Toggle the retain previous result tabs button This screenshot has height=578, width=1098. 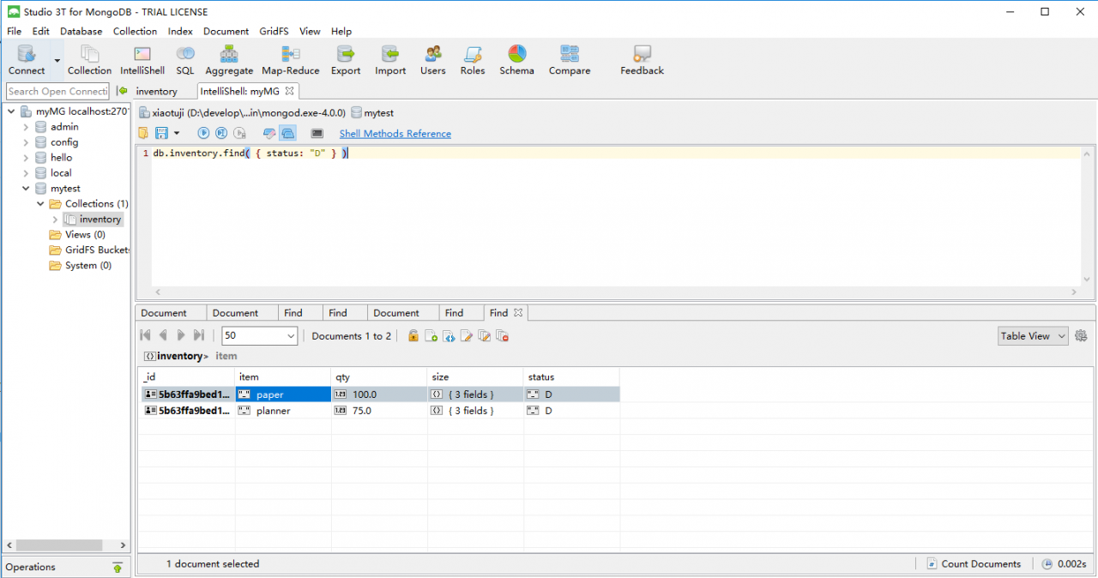click(288, 133)
